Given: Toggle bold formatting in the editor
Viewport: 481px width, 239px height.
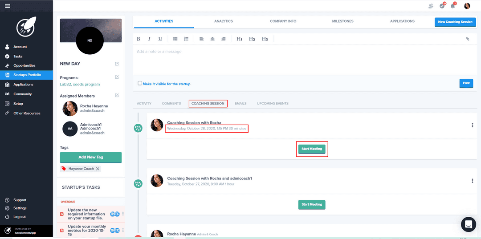Looking at the screenshot, I should coord(139,39).
